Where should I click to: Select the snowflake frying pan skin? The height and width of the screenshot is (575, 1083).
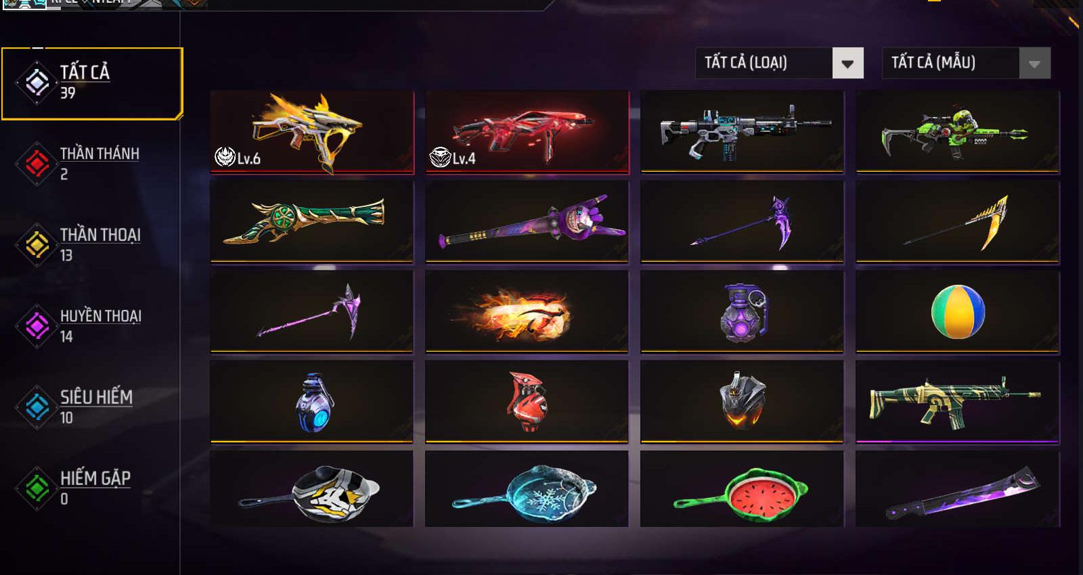(x=527, y=489)
